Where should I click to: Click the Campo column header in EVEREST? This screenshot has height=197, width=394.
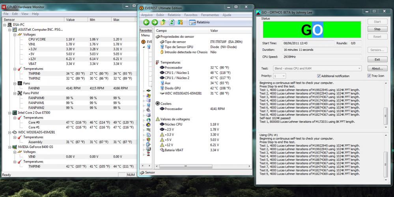pyautogui.click(x=182, y=31)
